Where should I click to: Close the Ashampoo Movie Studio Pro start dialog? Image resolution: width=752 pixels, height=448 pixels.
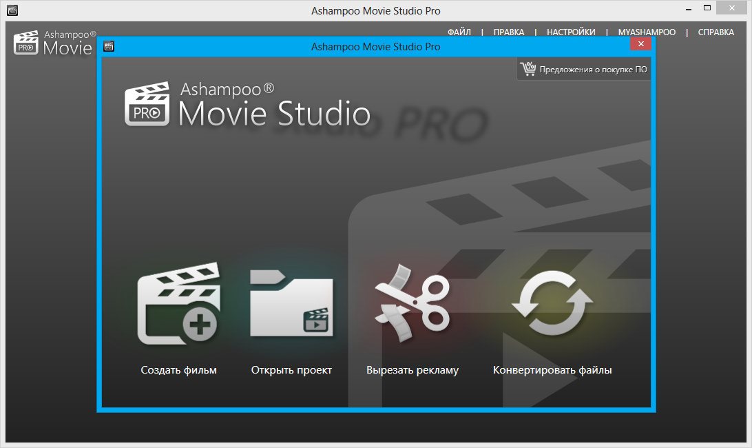point(640,43)
